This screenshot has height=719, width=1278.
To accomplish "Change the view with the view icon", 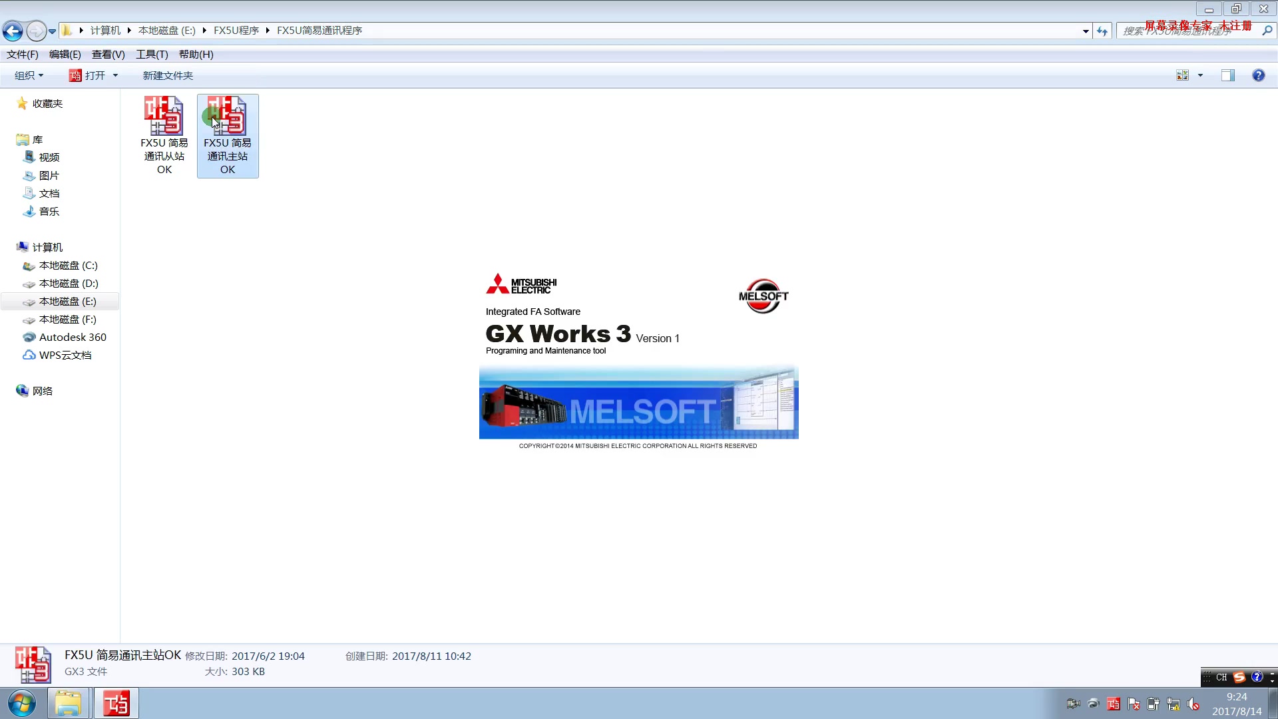I will point(1183,75).
